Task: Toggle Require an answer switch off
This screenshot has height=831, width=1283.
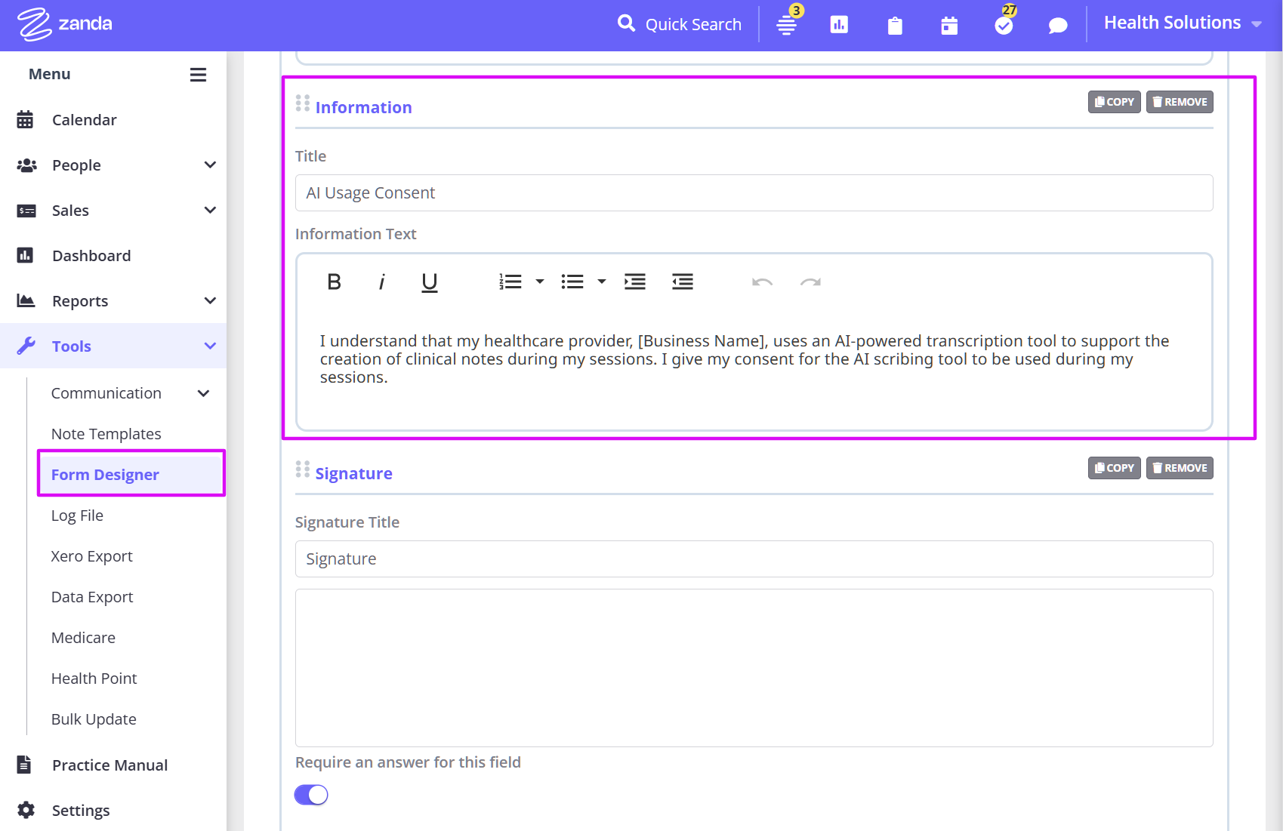Action: coord(311,795)
